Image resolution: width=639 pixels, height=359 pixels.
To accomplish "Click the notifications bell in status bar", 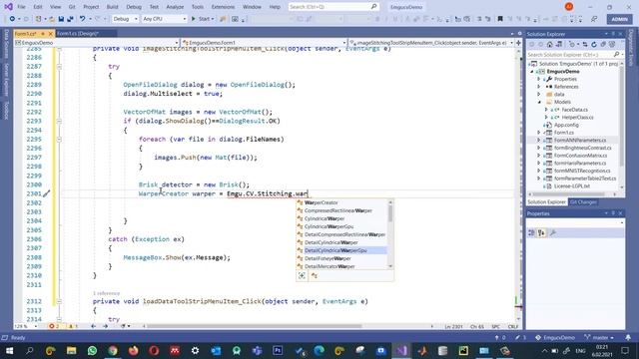I will [x=628, y=337].
